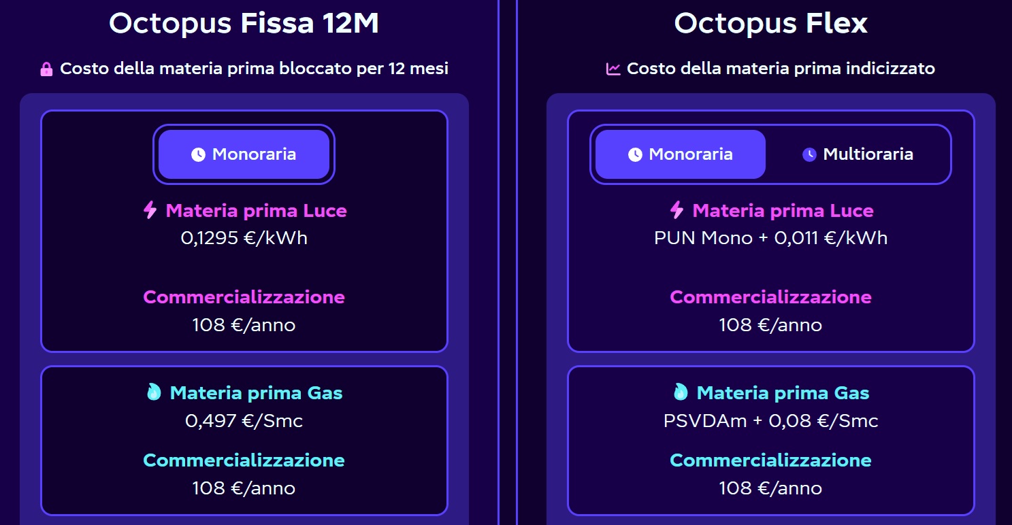Click the lightning bolt icon in Fissa 12M card

pos(150,210)
